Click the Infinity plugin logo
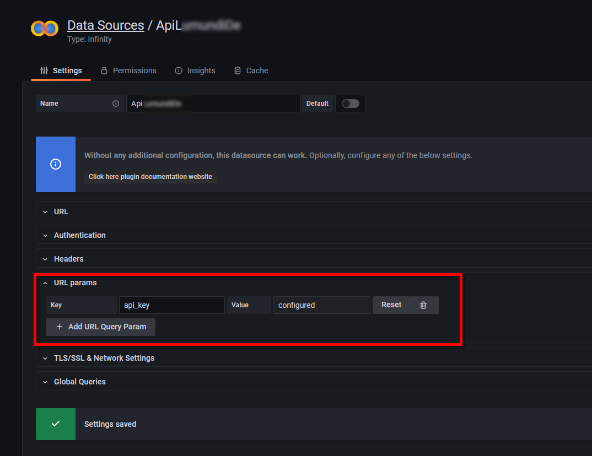Image resolution: width=592 pixels, height=456 pixels. (x=45, y=28)
